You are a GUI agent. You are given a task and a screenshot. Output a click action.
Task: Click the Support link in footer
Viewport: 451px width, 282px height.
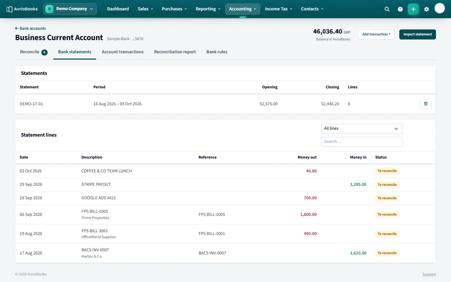429,274
